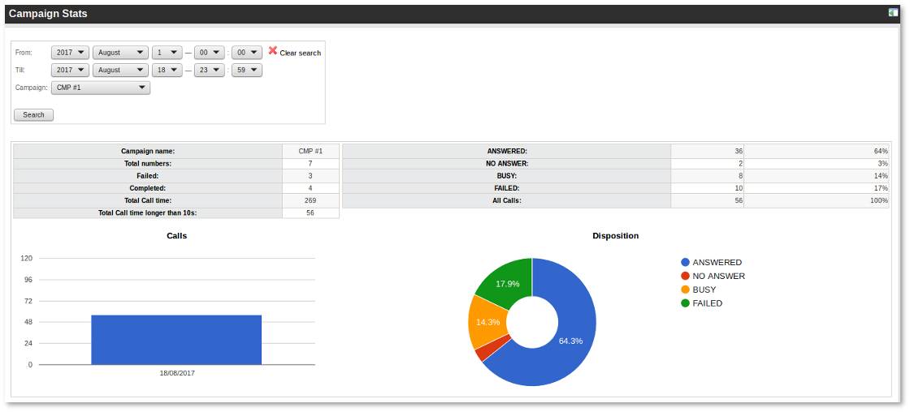Click the Clear search link text
The width and height of the screenshot is (910, 412).
[300, 53]
